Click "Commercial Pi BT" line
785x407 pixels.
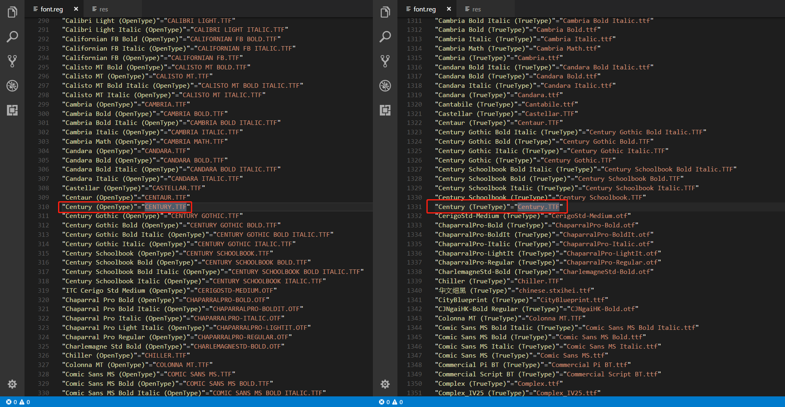pos(533,365)
